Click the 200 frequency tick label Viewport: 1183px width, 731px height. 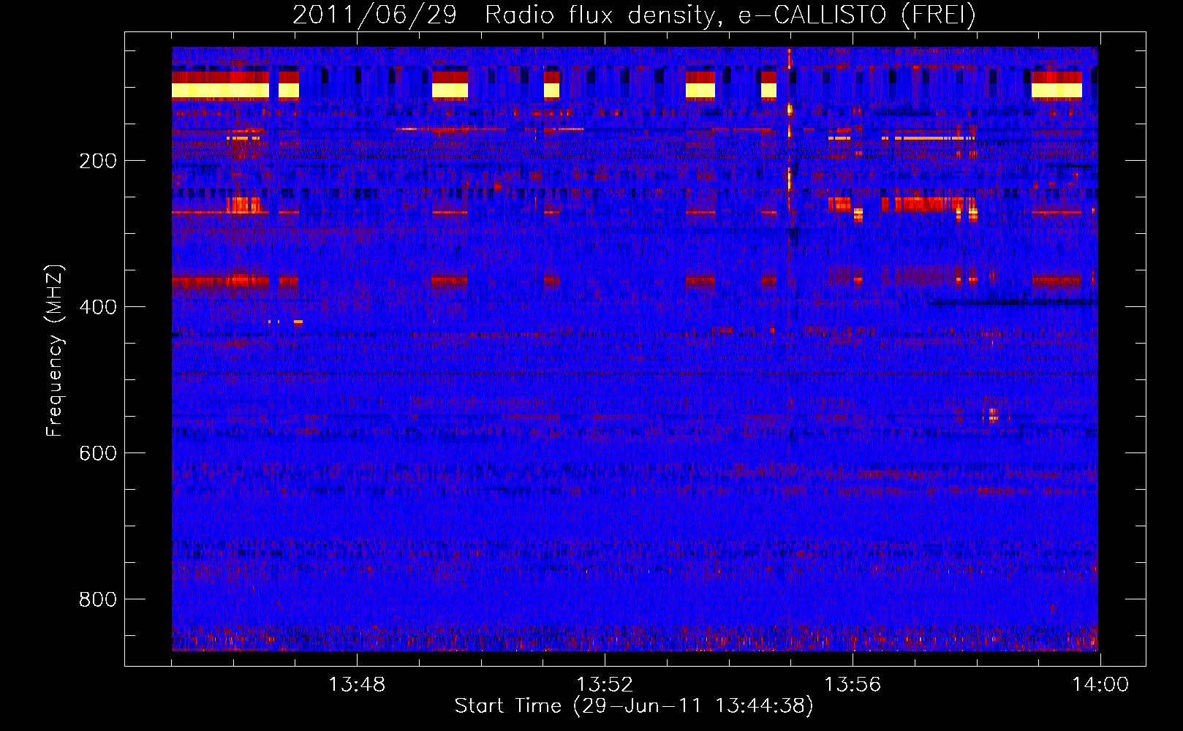[98, 161]
